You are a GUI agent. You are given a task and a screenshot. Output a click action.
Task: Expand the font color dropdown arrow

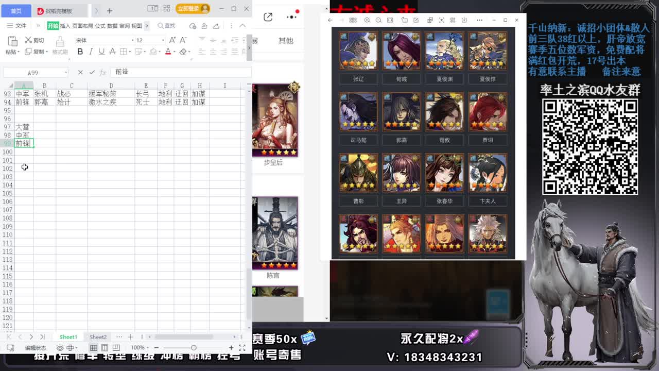point(174,52)
